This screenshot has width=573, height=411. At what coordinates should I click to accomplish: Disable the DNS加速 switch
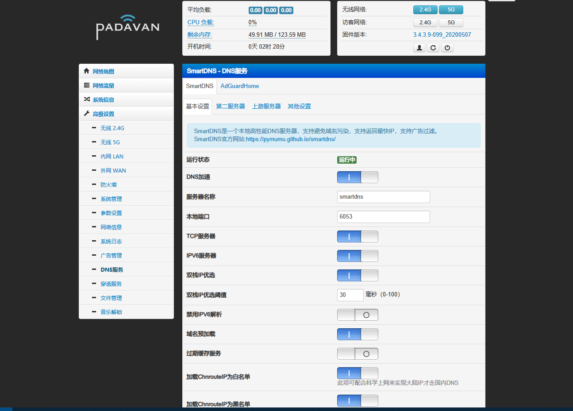click(358, 177)
